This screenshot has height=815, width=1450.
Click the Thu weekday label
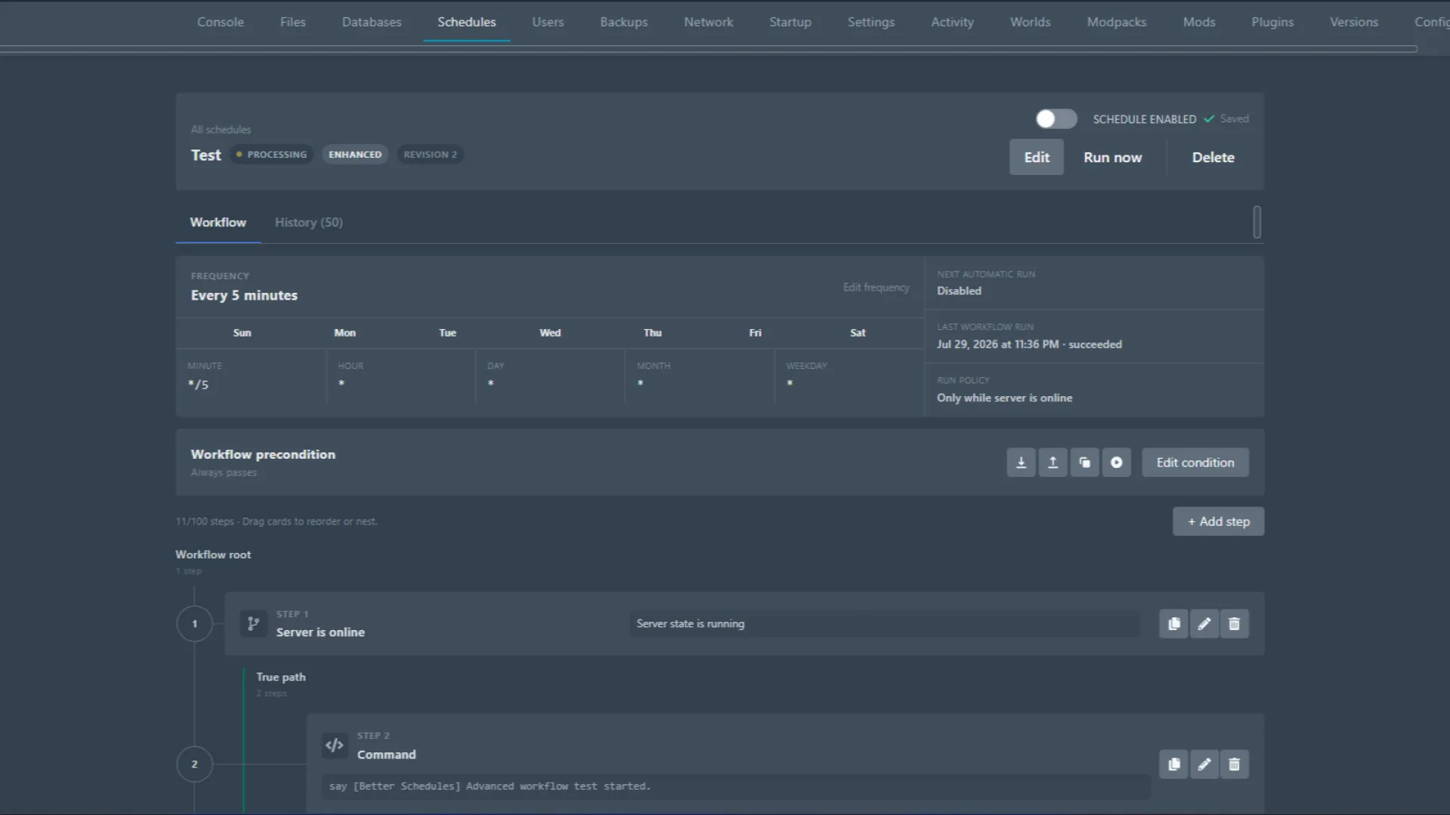click(x=653, y=333)
